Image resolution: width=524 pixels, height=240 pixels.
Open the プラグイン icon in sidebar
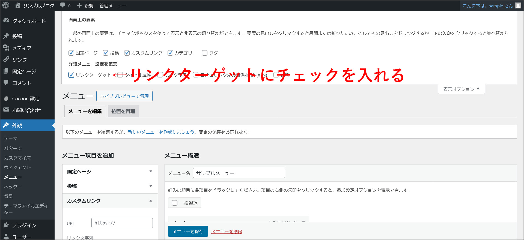[x=6, y=225]
